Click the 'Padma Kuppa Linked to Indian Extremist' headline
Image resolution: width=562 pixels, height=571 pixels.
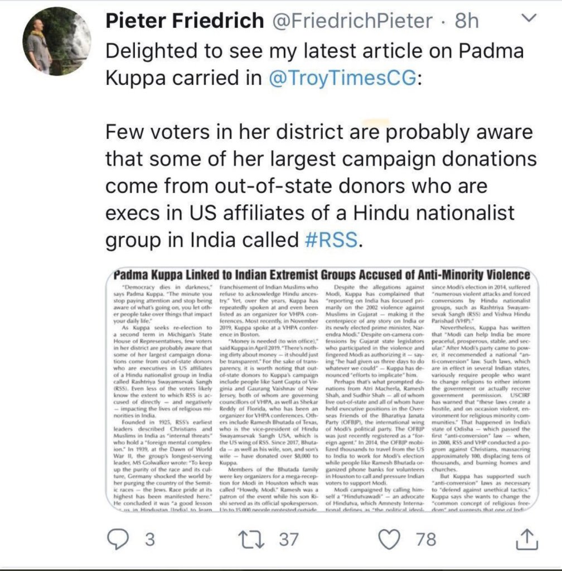point(320,275)
